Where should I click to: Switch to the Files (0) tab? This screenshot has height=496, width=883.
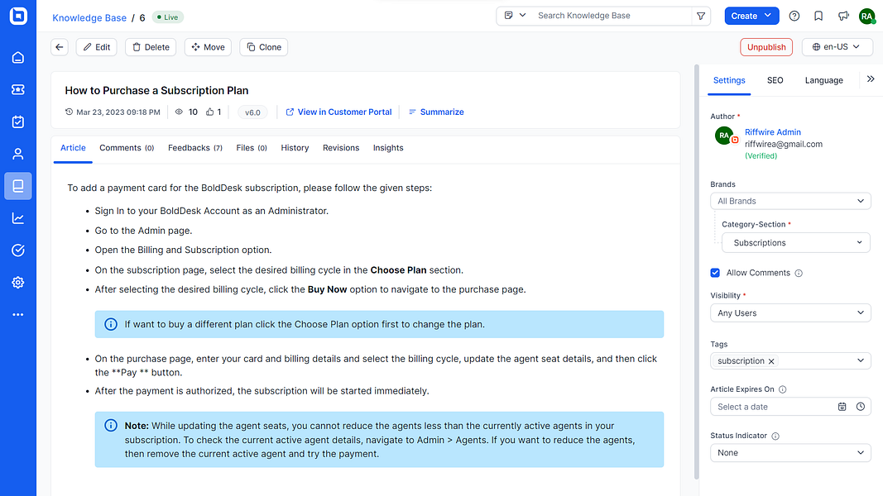(x=251, y=148)
